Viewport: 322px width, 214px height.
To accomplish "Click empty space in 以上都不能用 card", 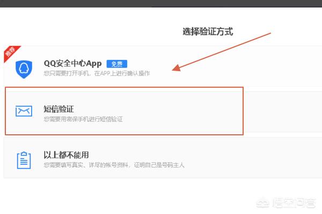I will tap(252, 158).
